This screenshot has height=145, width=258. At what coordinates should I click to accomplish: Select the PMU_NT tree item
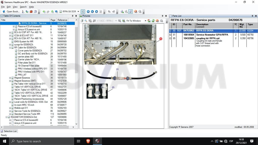[22, 75]
